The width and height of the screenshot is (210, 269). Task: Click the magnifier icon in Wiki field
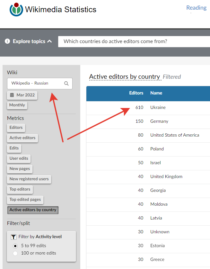coord(66,84)
